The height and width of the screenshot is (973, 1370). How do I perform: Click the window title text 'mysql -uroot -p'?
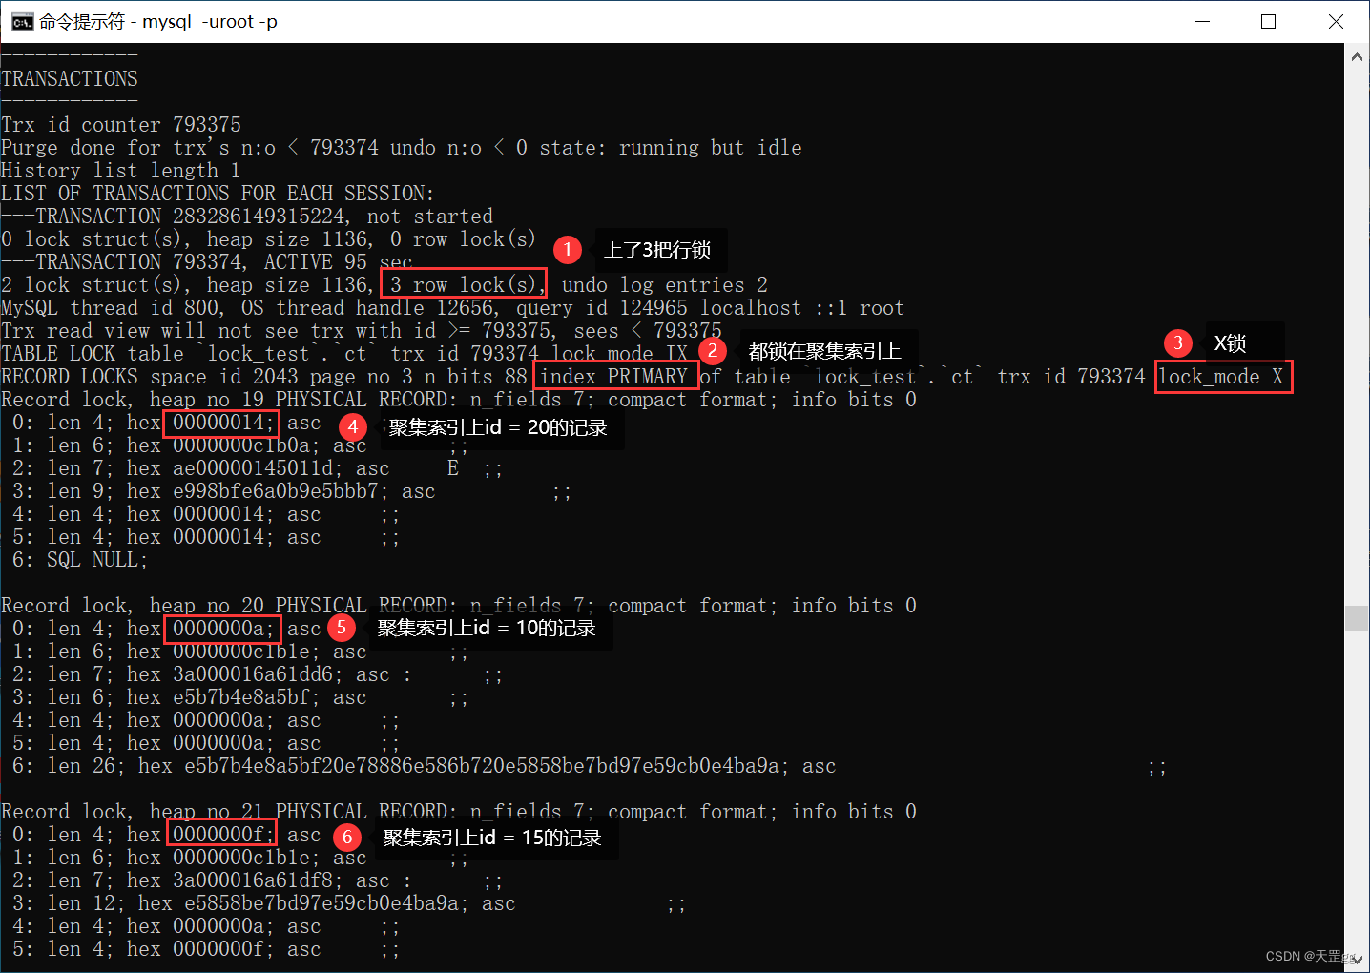[x=210, y=21]
